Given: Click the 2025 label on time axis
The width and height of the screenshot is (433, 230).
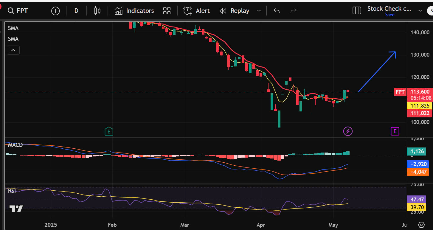Looking at the screenshot, I should (x=51, y=225).
